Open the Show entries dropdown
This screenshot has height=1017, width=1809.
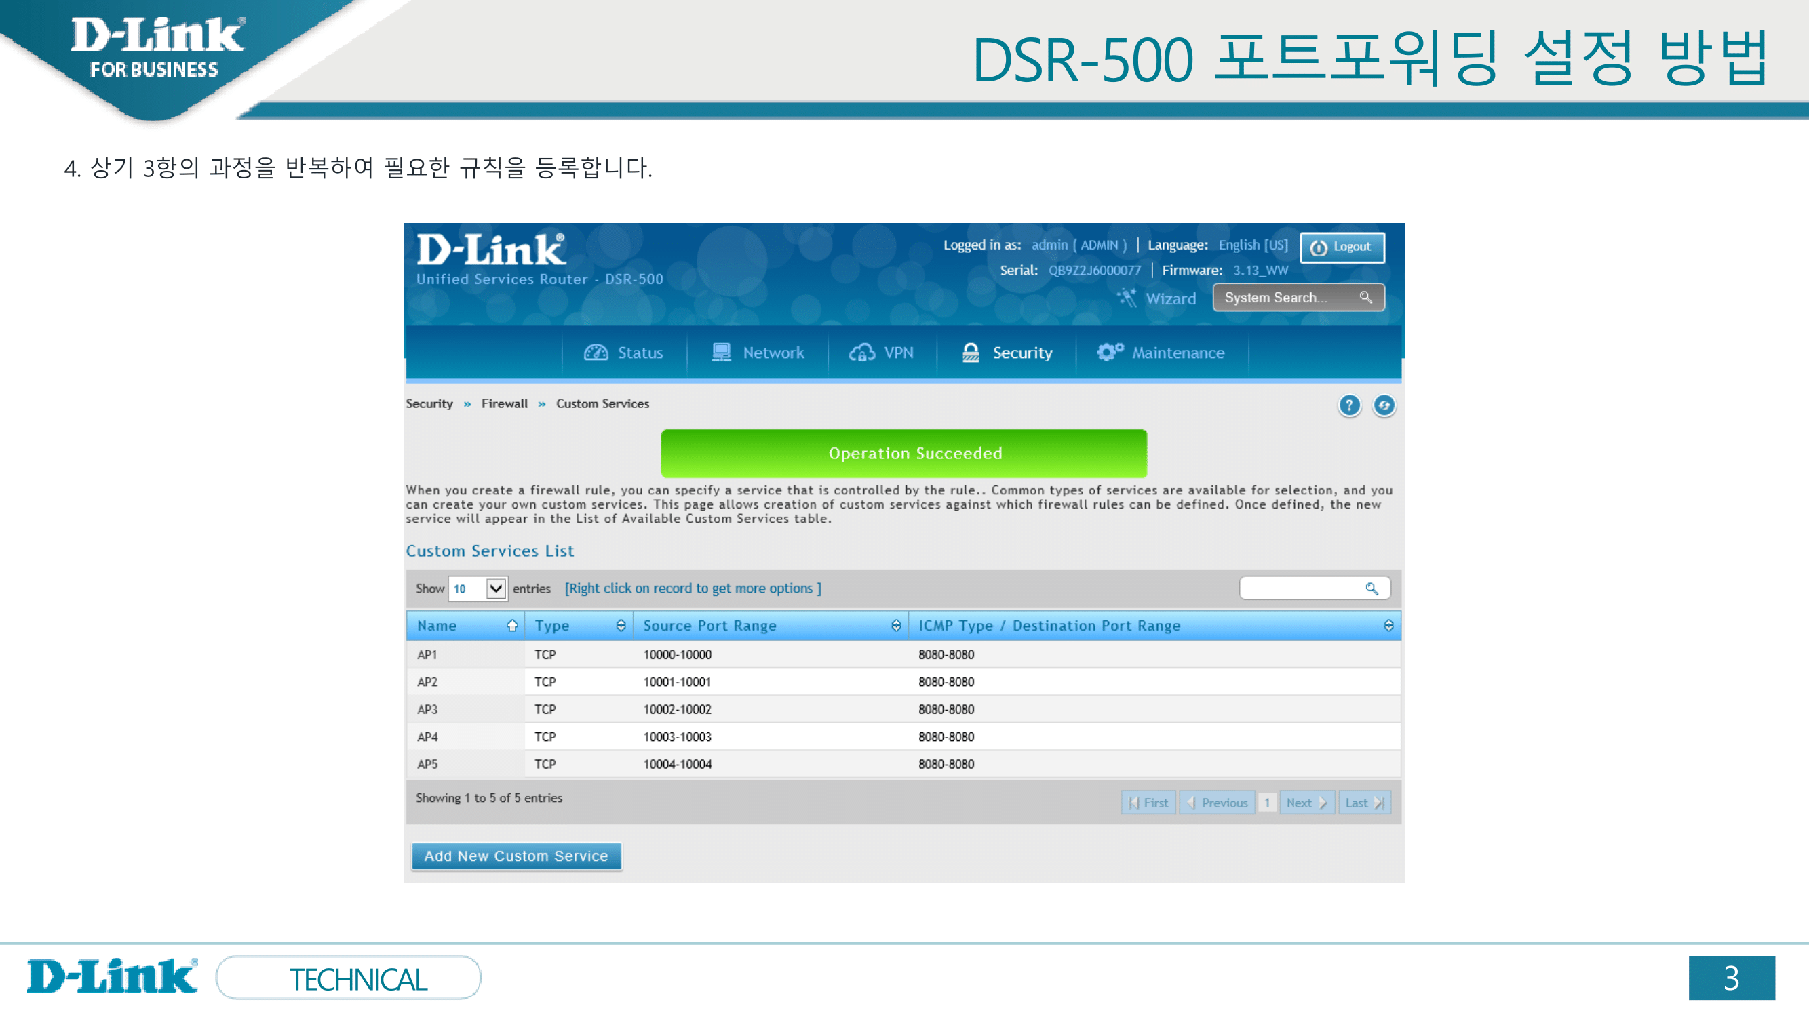click(478, 588)
